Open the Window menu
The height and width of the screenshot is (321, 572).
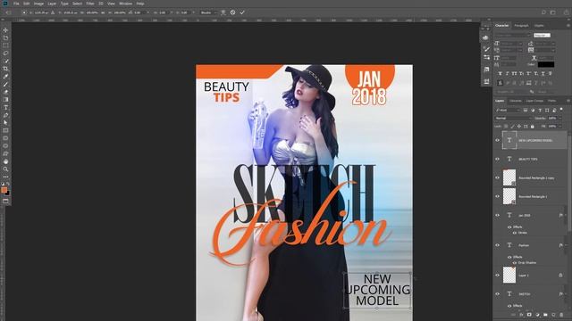(x=125, y=4)
